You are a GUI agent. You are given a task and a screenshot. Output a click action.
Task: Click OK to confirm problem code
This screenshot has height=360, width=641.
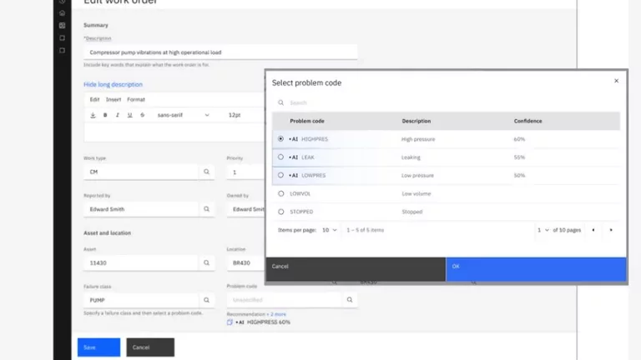point(536,267)
